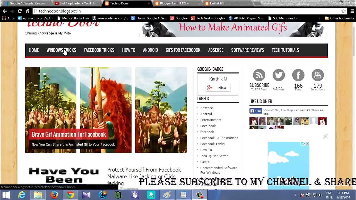Open Recommended Software For Windows label
356x200 pixels.
(x=219, y=170)
